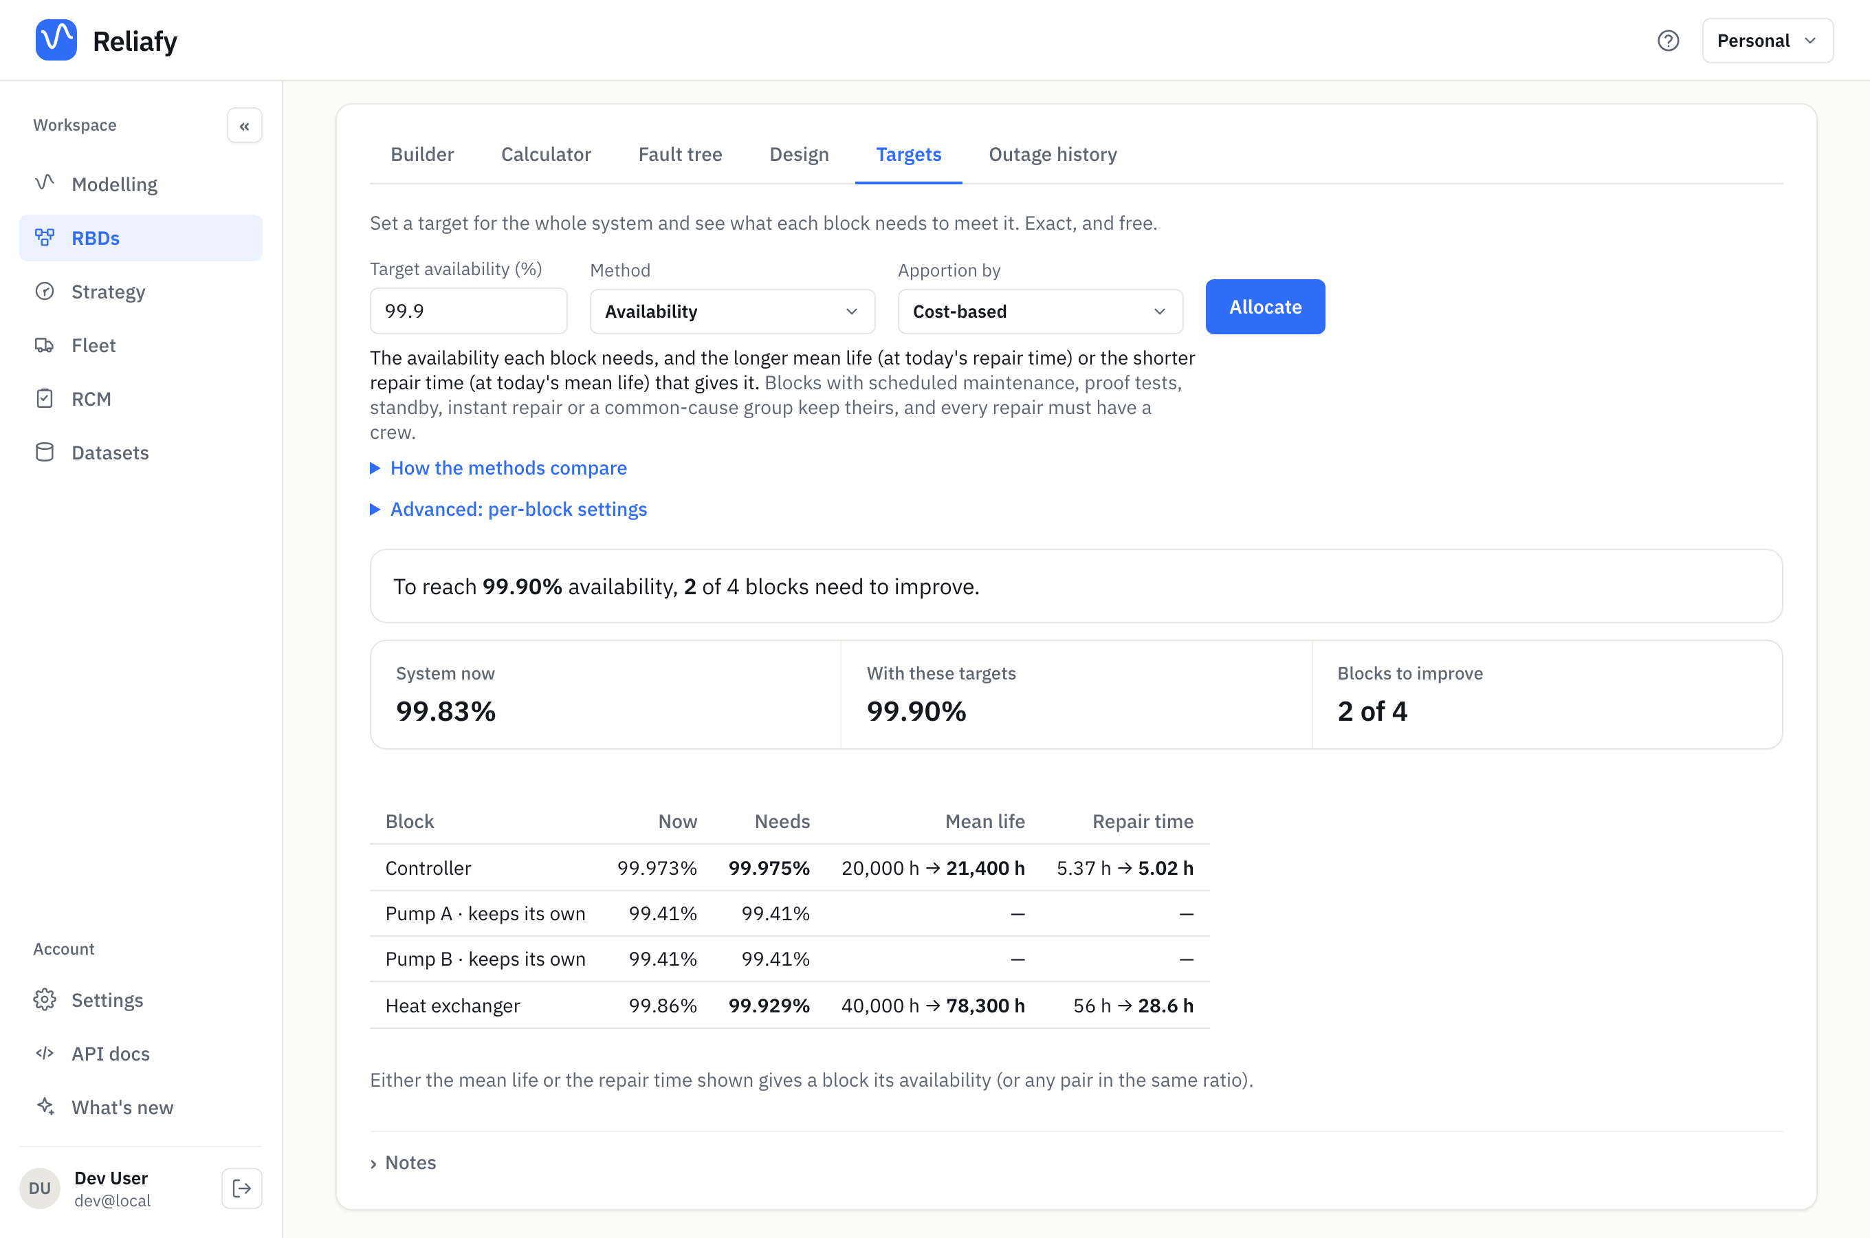Click Heat exchanger needs value 99.929%
This screenshot has height=1238, width=1870.
(769, 1006)
